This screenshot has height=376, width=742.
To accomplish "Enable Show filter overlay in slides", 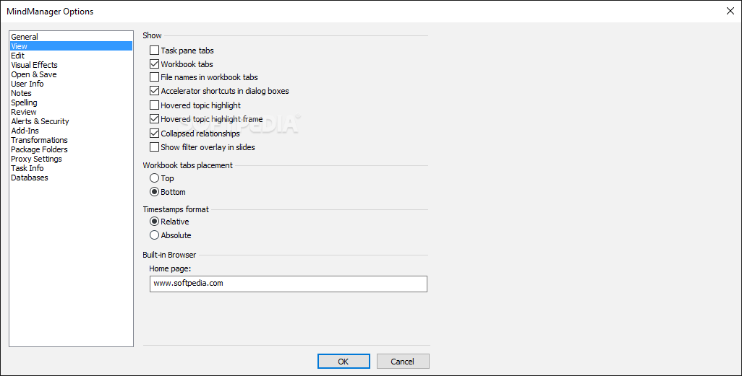I will (154, 147).
